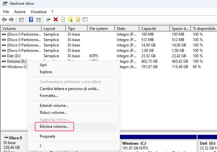Screen dimensions: 217x152
Task: Sort by the Volume column header
Action: 21,29
